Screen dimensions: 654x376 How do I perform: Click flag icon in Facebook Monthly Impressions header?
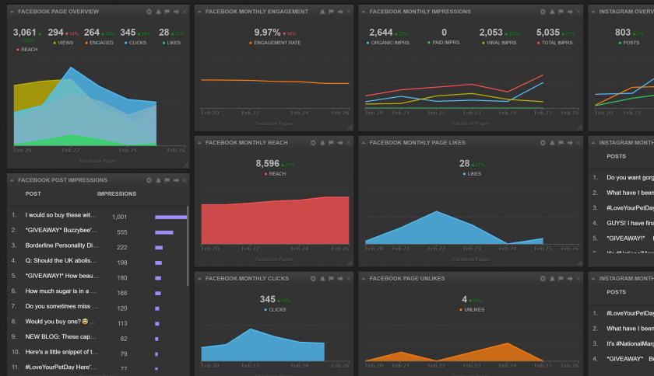click(x=561, y=12)
